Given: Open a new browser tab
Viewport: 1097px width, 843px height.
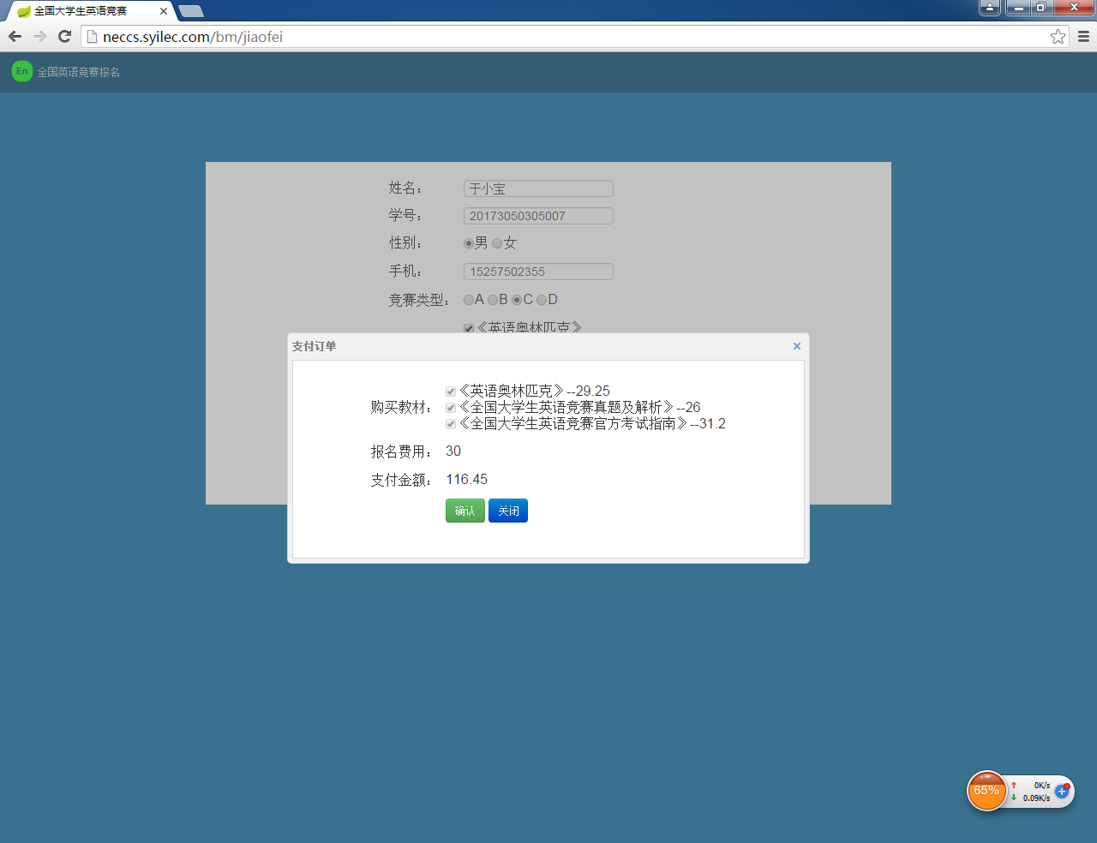Looking at the screenshot, I should 191,11.
